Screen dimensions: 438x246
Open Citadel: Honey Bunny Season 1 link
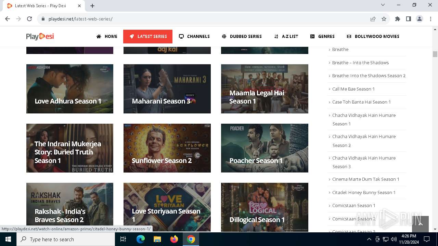tap(364, 192)
